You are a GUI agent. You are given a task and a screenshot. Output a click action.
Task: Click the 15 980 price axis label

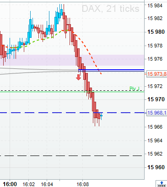(156, 32)
